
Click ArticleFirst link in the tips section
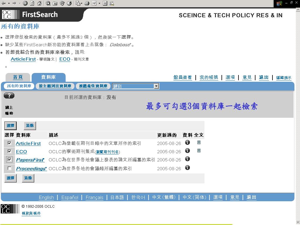click(23, 59)
